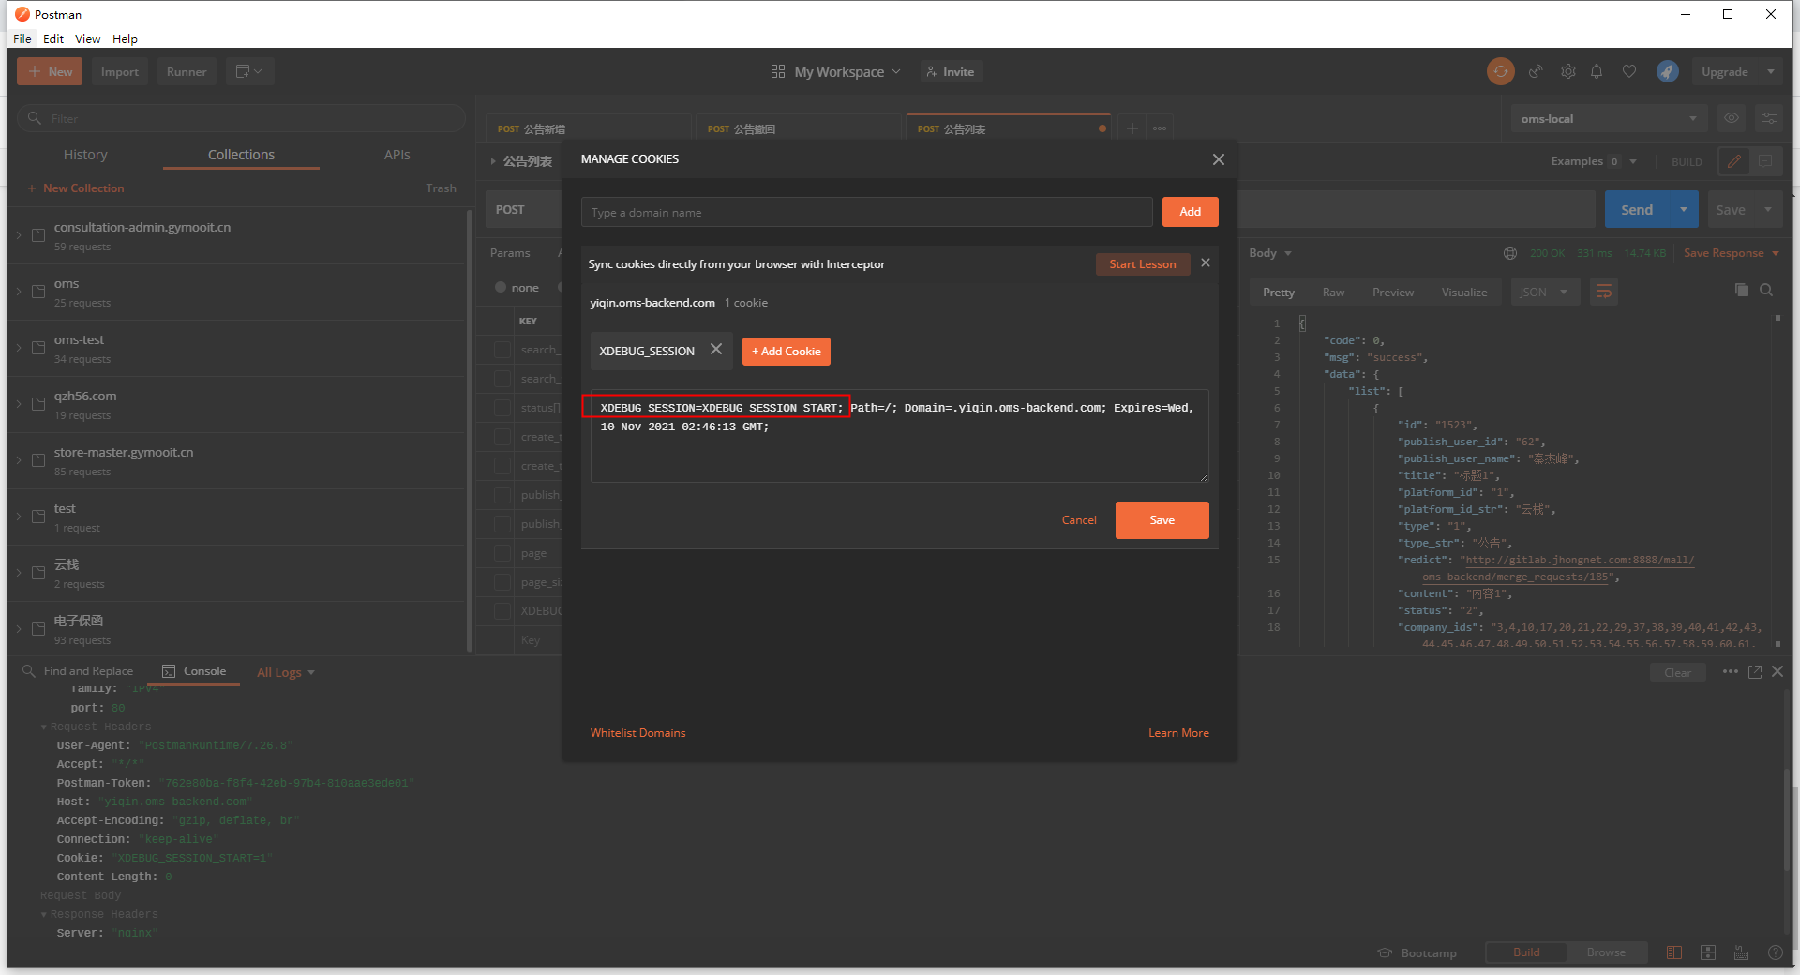The width and height of the screenshot is (1800, 975).
Task: Open the Examples dropdown
Action: pos(1594,161)
